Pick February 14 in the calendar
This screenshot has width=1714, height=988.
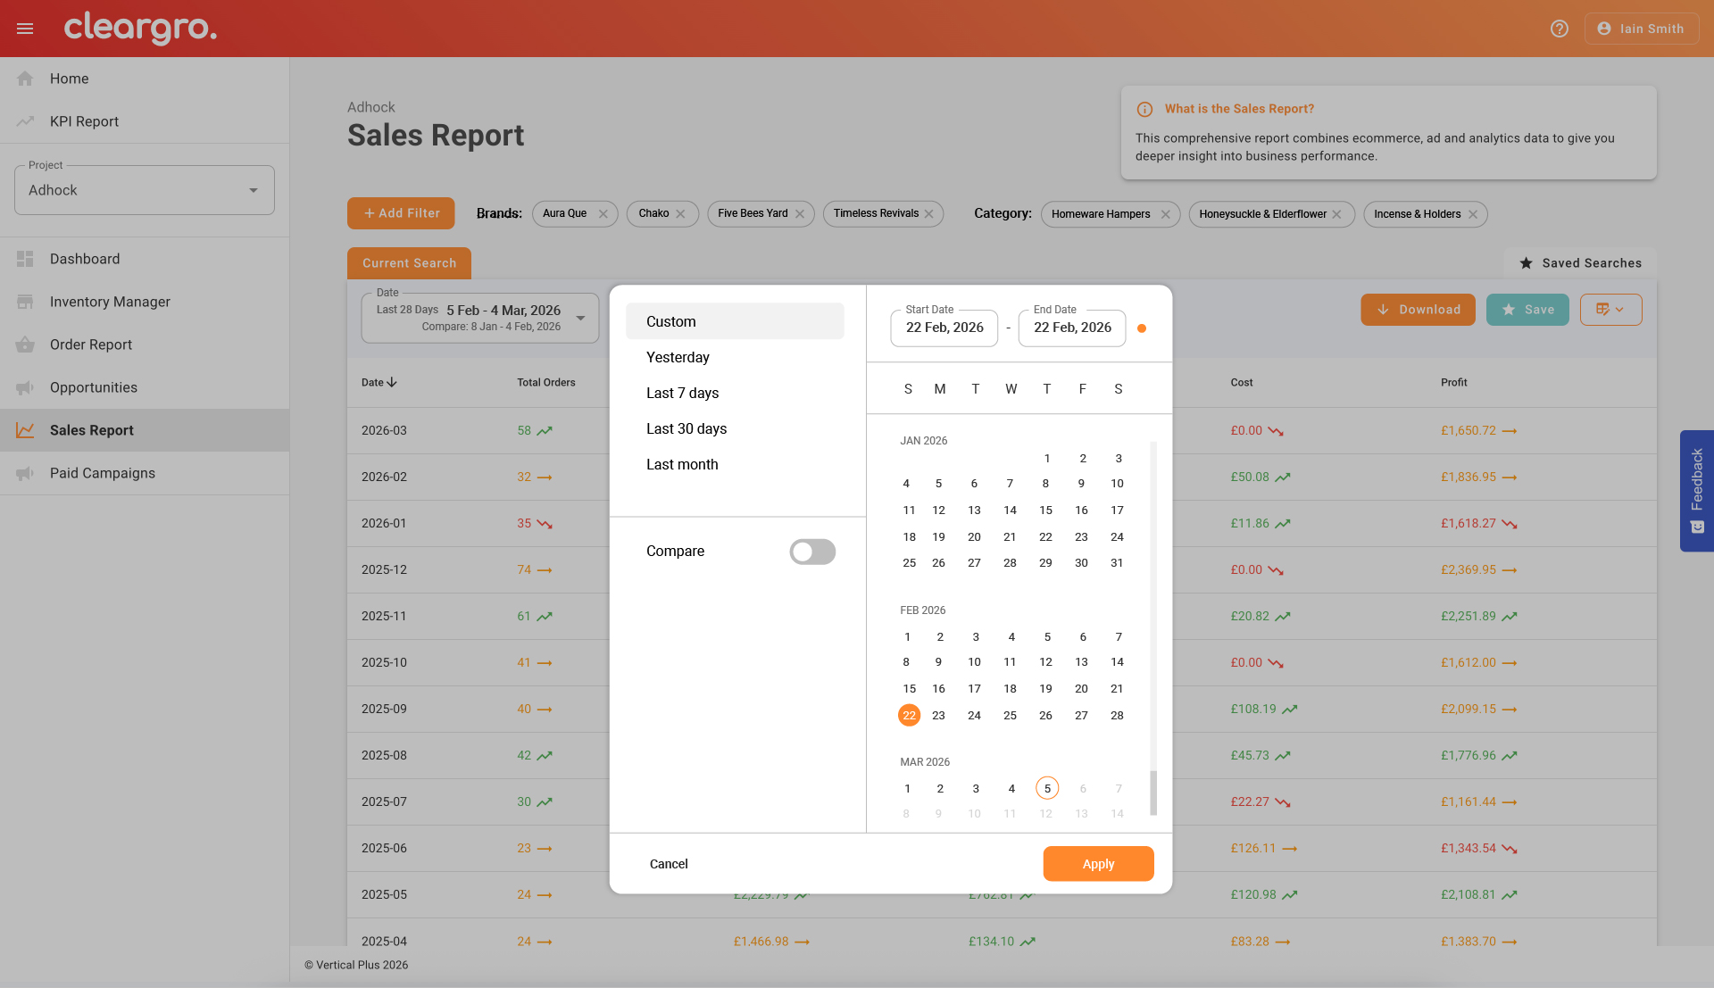[1117, 662]
